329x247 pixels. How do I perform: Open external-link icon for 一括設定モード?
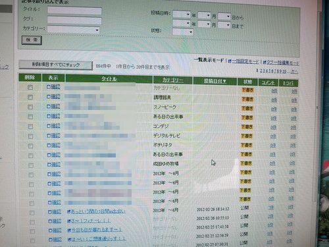point(230,61)
